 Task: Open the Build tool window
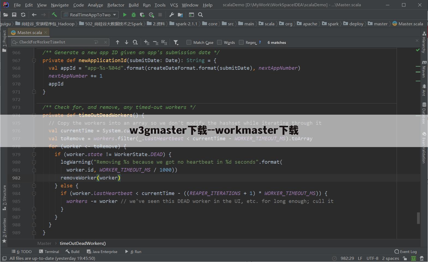(72, 251)
